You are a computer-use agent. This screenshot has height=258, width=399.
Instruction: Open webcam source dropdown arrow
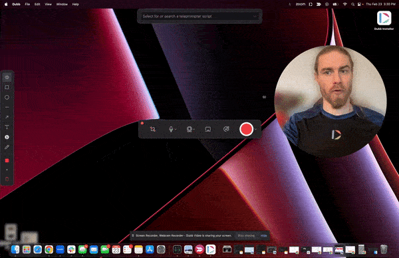(194, 129)
